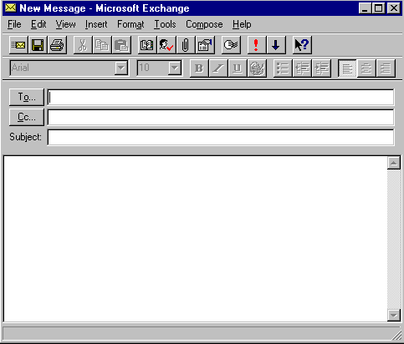Screen dimensions: 404x344
Task: Save the message with floppy disk icon
Action: [x=38, y=45]
